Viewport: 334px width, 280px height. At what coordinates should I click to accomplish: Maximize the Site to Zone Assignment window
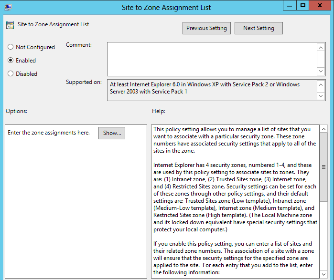tap(302, 6)
